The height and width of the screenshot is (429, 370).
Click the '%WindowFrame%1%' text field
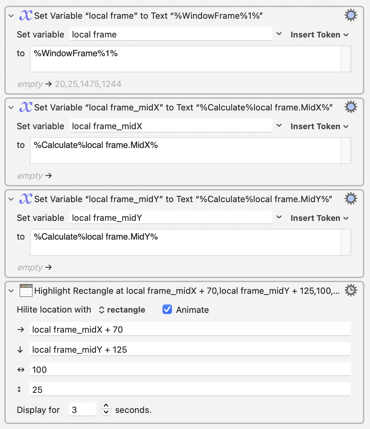coord(185,59)
